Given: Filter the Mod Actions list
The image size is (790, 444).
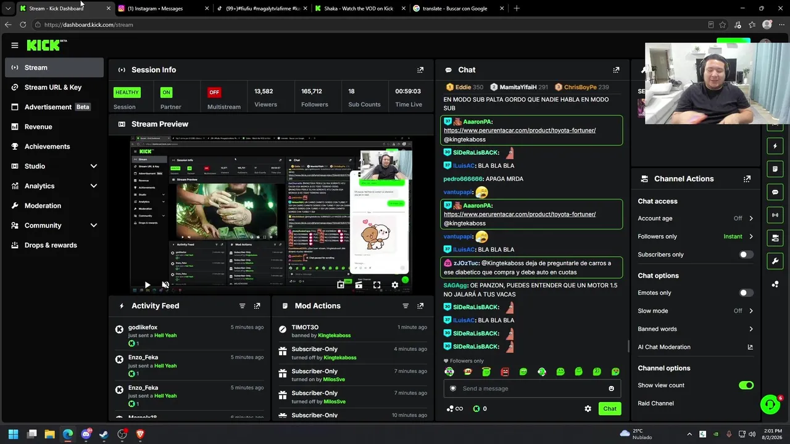Looking at the screenshot, I should [405, 306].
